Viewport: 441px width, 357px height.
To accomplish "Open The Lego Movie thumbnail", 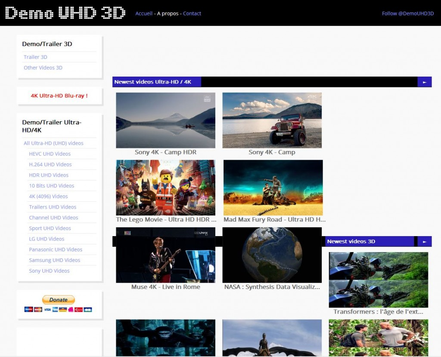I will tap(166, 188).
